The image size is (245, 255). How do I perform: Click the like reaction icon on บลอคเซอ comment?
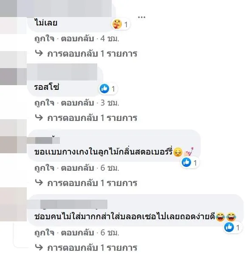[229, 227]
